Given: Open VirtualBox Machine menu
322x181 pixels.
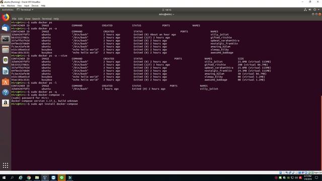Looking at the screenshot, I should point(11,6).
